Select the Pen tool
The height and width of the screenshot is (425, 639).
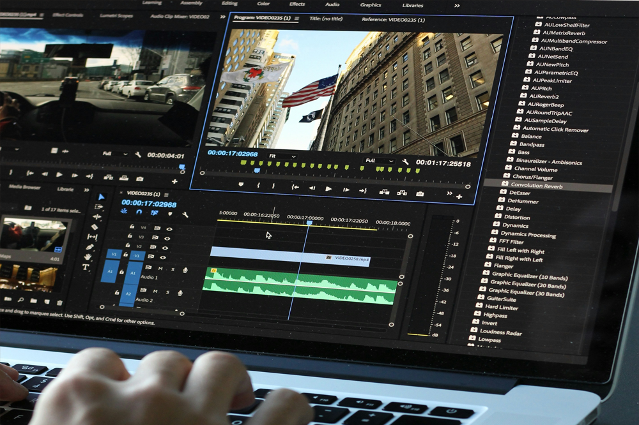(x=90, y=246)
